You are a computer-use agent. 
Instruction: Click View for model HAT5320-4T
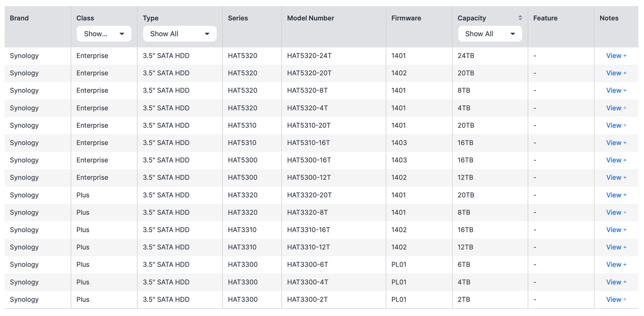coord(616,108)
